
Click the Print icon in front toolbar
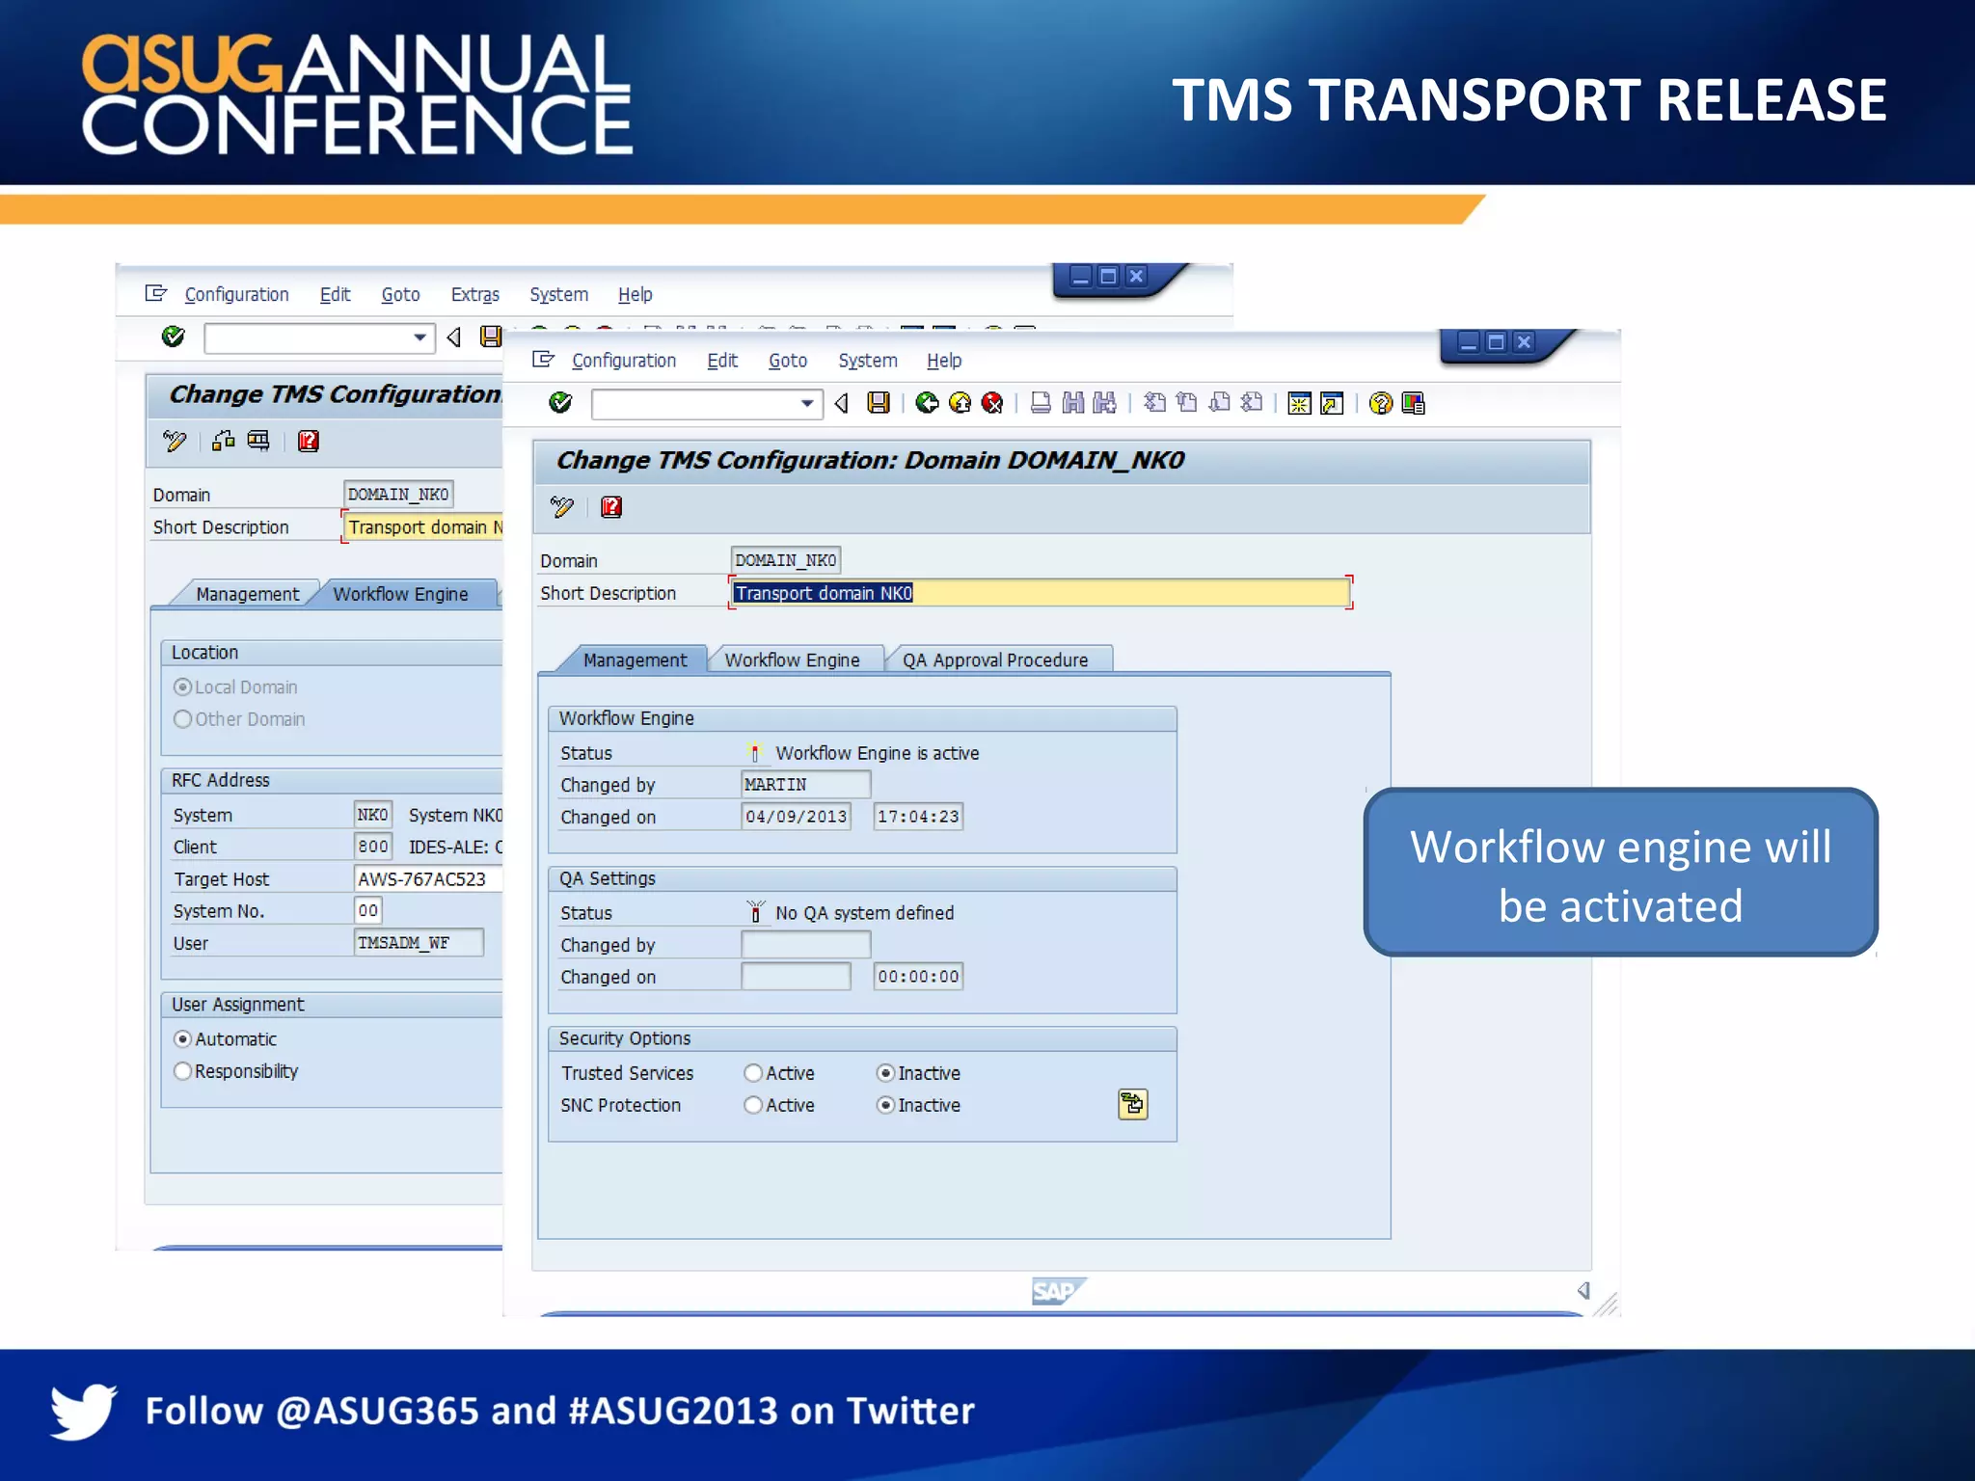(1041, 402)
